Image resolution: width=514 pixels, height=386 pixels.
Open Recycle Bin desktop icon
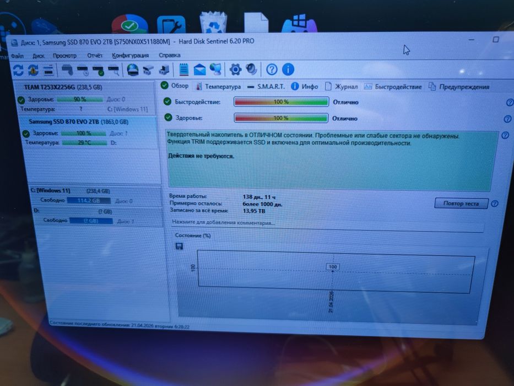coord(213,22)
